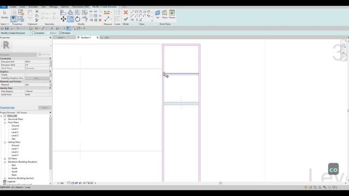The image size is (349, 196).
Task: Collapse the Ceiling Plans tree node
Action: (x=5, y=142)
